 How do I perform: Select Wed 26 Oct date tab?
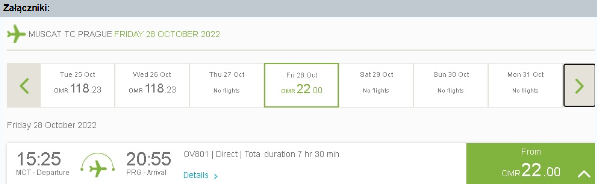(152, 85)
